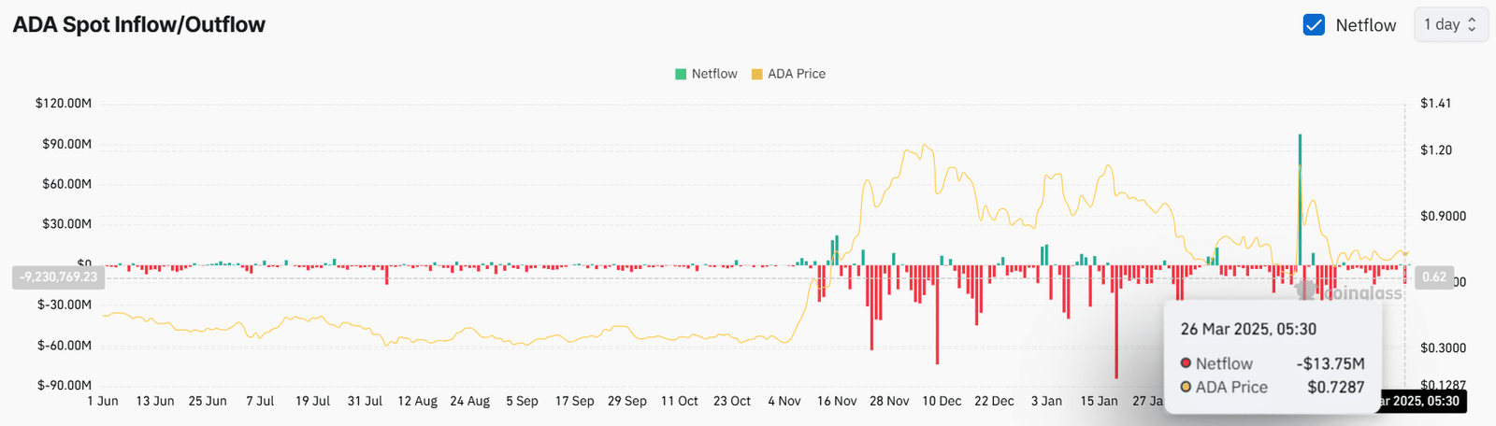Click the tooltip date 26 Mar 2025, 05:30

pyautogui.click(x=1248, y=329)
